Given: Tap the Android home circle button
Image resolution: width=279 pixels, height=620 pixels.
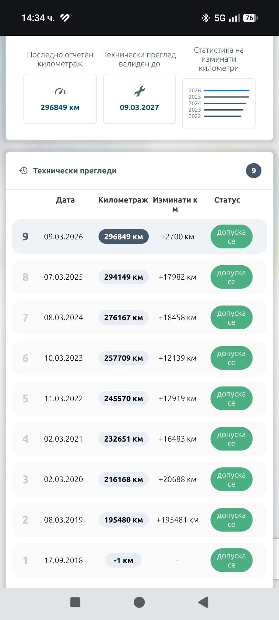Looking at the screenshot, I should tap(139, 602).
